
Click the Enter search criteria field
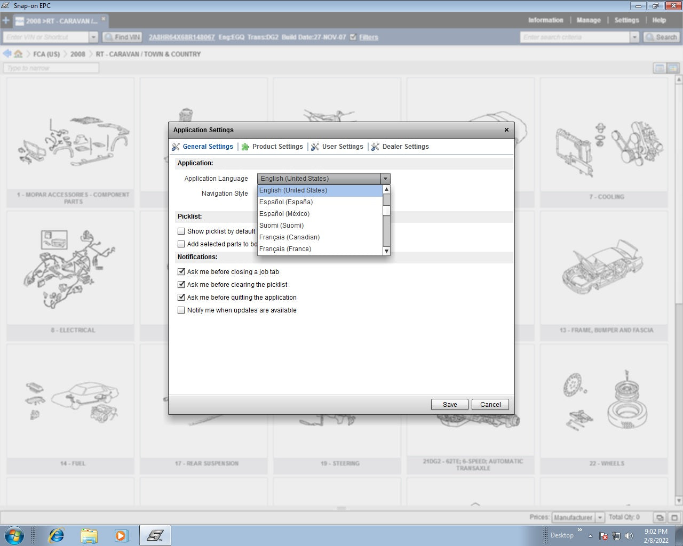pos(575,37)
